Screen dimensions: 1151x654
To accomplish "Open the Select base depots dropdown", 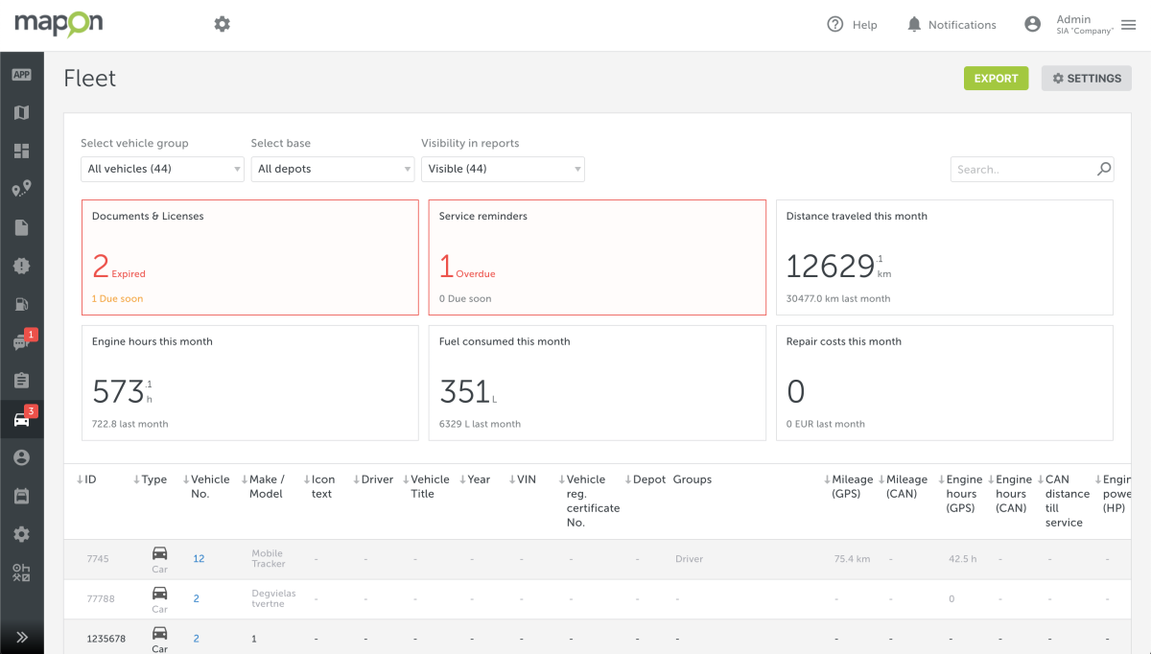I will click(x=332, y=168).
